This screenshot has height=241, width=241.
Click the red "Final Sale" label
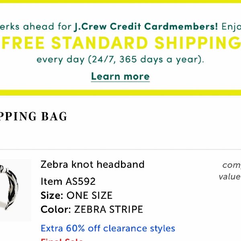pyautogui.click(x=62, y=239)
